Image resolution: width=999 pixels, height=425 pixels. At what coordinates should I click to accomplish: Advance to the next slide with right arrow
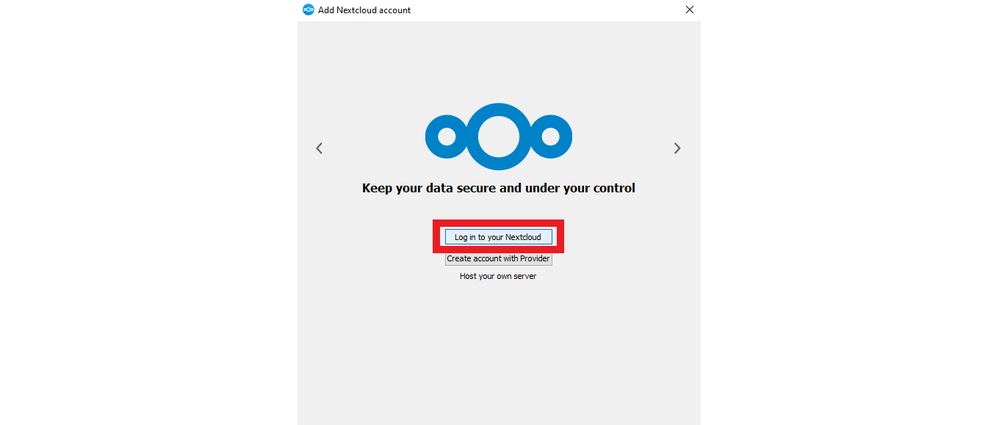[677, 148]
